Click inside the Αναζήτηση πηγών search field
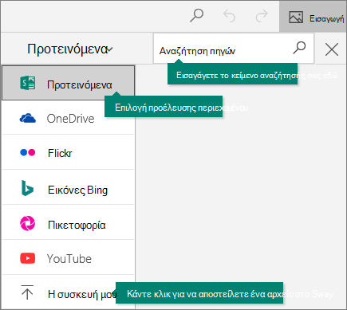347x310 pixels. coord(234,49)
